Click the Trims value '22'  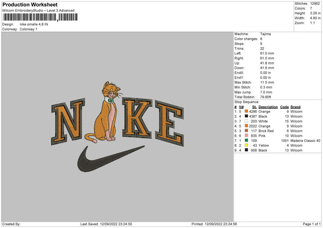pyautogui.click(x=262, y=48)
